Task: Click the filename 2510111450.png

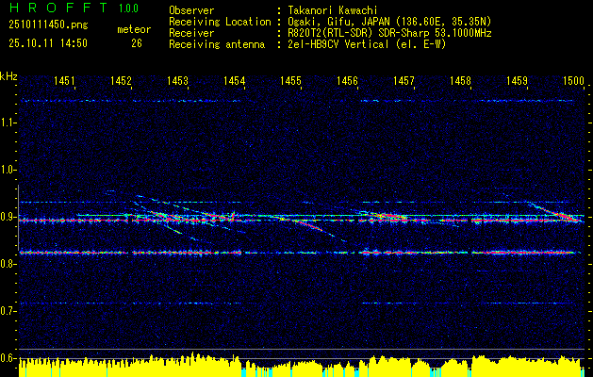Action: coord(48,25)
